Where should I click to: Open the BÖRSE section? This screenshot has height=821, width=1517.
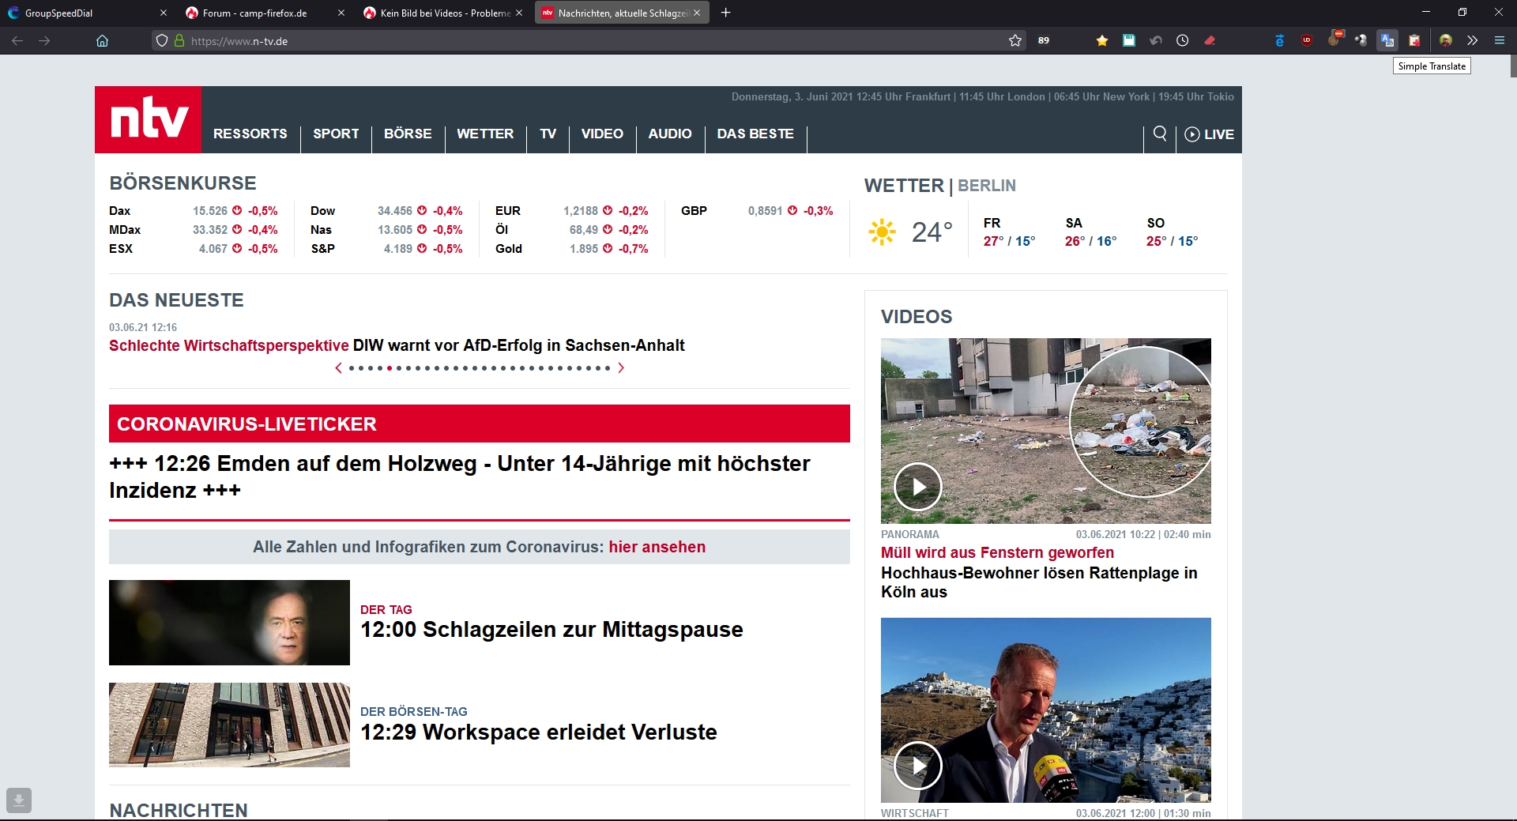tap(408, 134)
